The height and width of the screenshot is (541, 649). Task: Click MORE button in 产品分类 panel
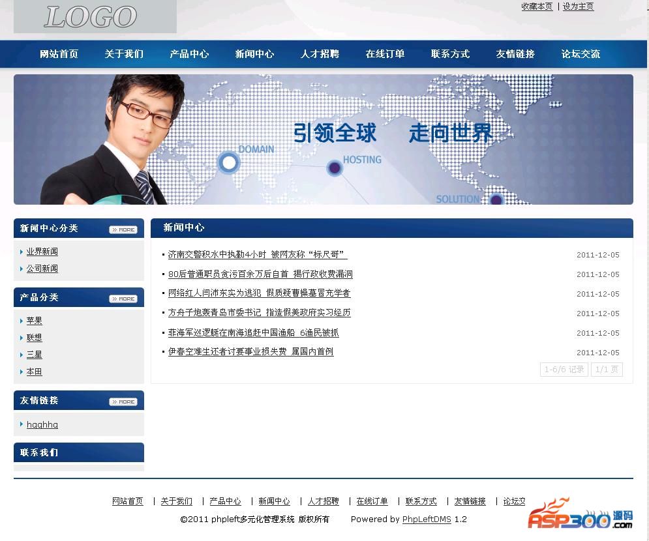pos(123,299)
